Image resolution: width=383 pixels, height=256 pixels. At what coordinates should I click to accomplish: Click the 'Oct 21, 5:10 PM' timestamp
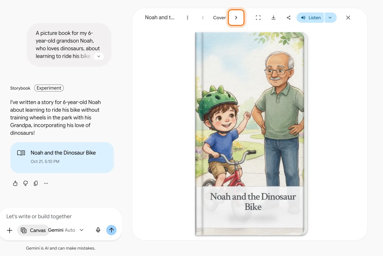click(x=45, y=161)
